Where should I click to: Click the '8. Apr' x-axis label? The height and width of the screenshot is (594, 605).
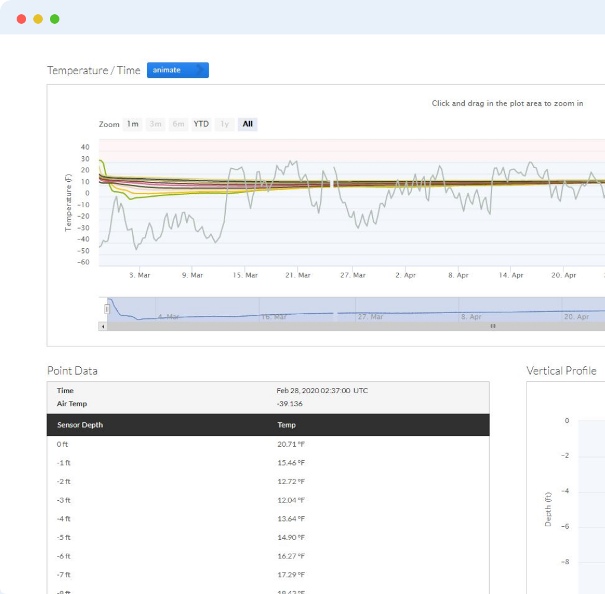tap(458, 275)
